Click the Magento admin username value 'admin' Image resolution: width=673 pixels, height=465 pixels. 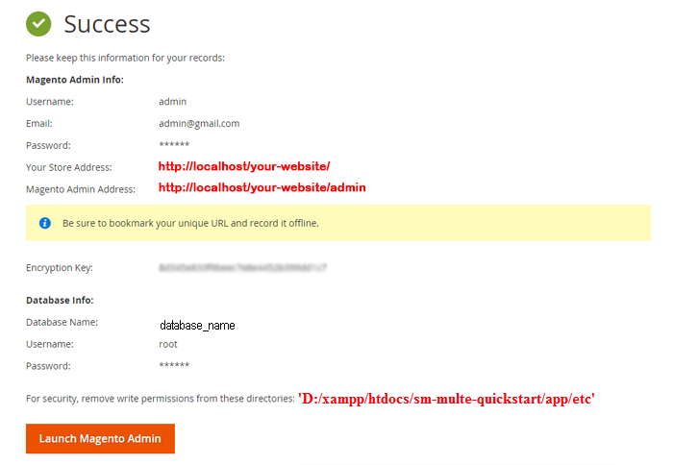pos(172,101)
